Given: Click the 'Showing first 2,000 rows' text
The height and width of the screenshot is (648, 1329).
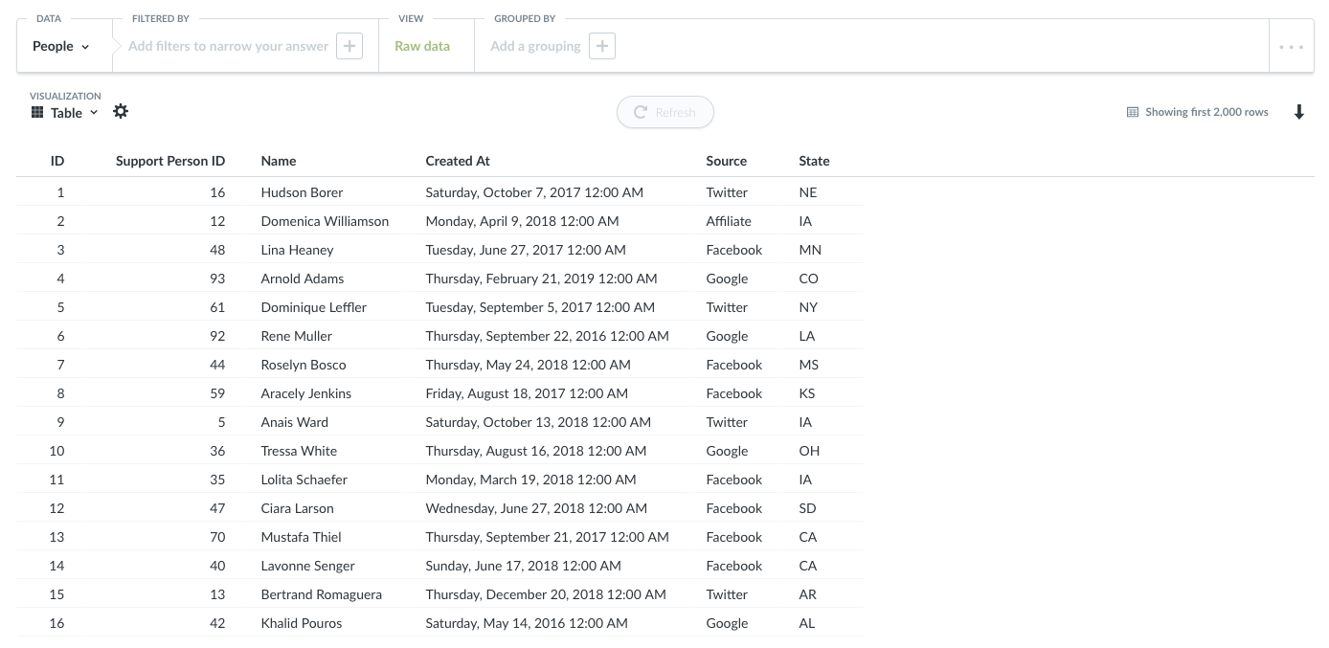Looking at the screenshot, I should click(1206, 112).
